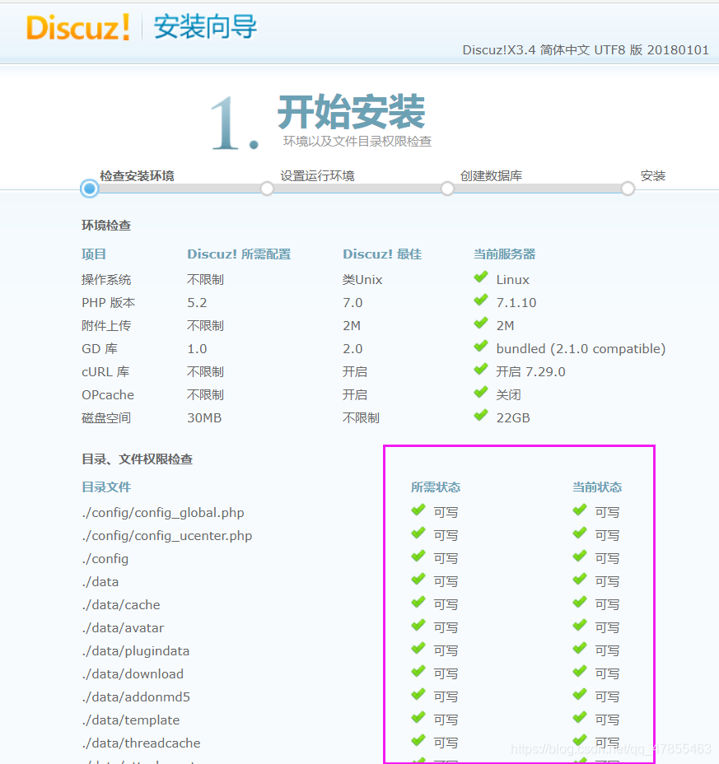
Task: Click 当前状态 checkmark for ./config row
Action: click(580, 556)
